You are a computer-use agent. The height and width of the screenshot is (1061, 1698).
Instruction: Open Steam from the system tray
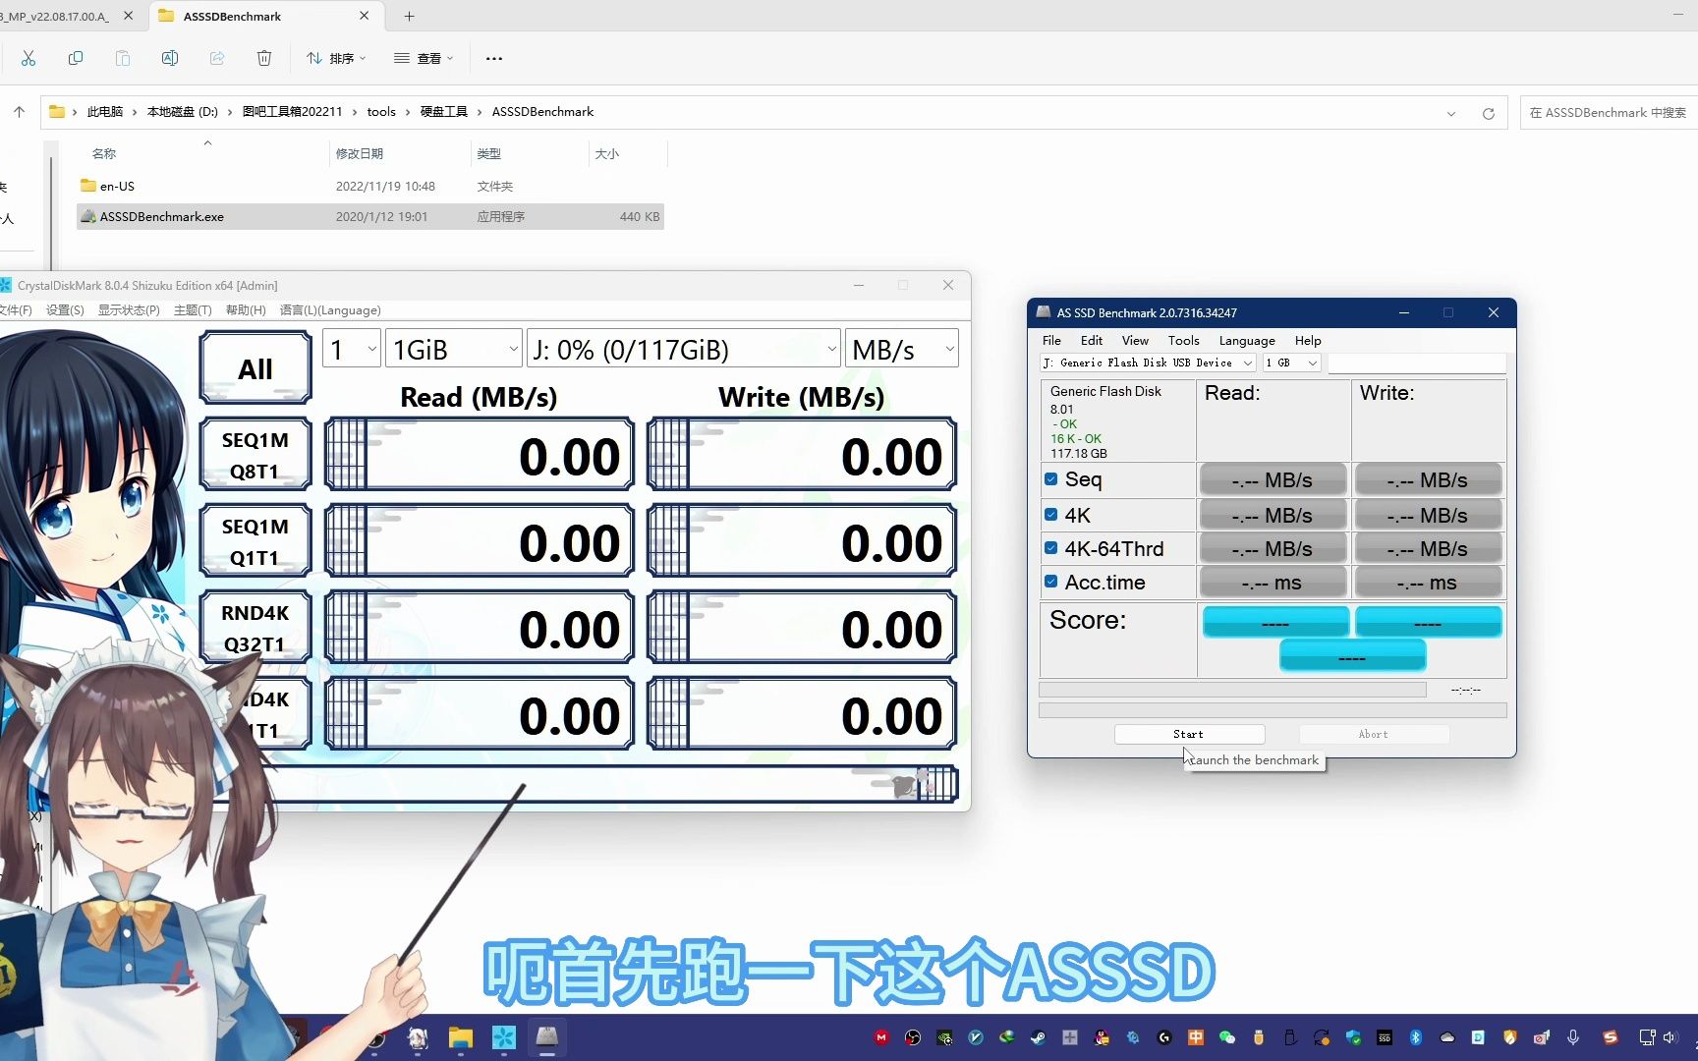(x=1039, y=1037)
